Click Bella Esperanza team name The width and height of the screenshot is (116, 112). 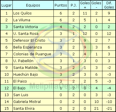(27, 47)
